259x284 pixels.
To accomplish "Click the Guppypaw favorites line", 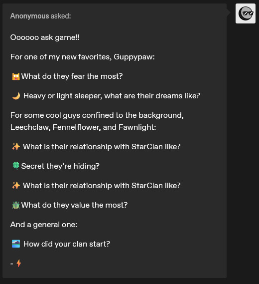I will [x=82, y=57].
